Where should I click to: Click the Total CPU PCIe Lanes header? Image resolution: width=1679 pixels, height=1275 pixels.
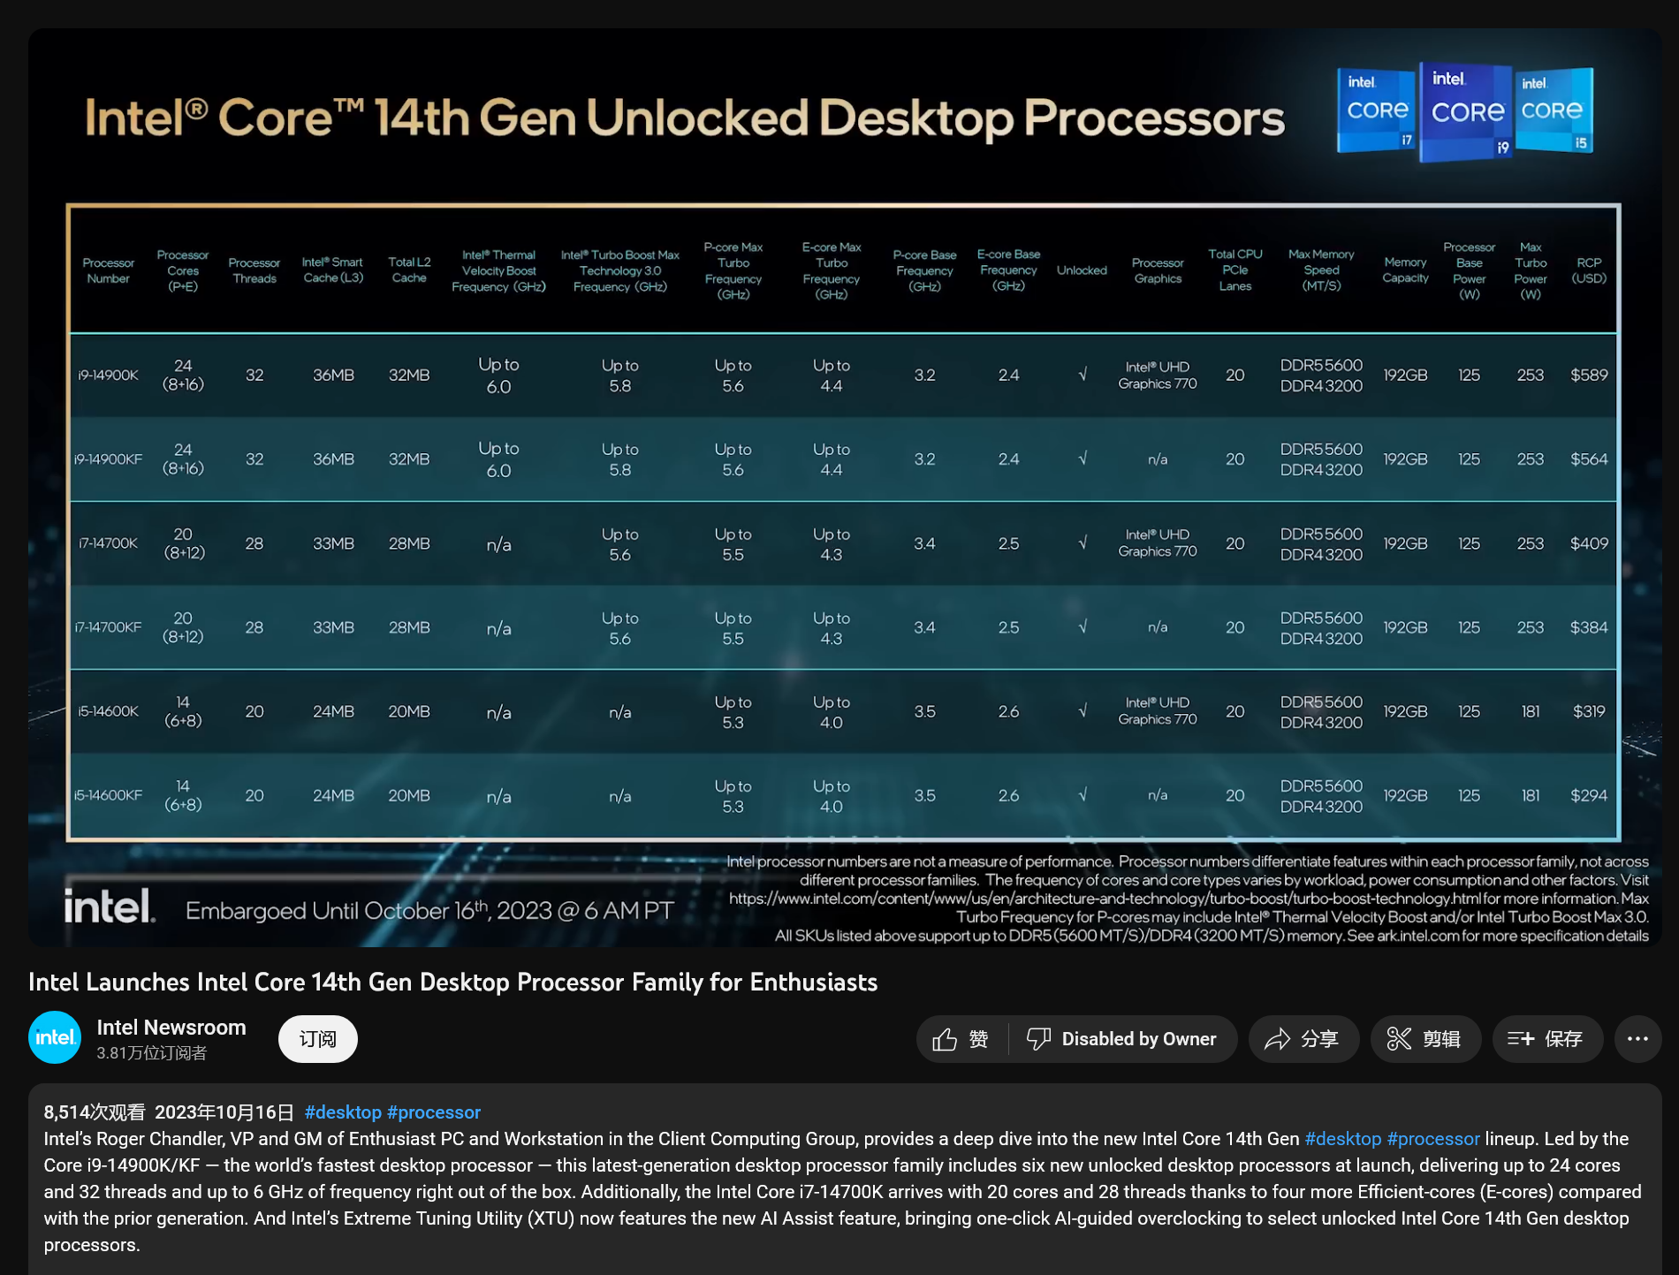pos(1235,270)
